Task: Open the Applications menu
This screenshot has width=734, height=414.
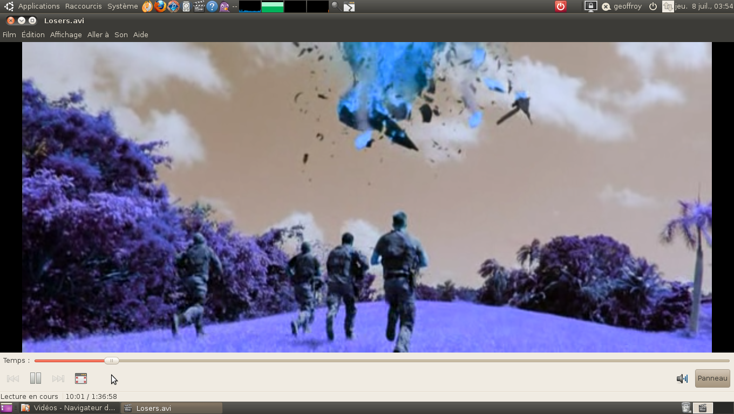Action: tap(38, 6)
